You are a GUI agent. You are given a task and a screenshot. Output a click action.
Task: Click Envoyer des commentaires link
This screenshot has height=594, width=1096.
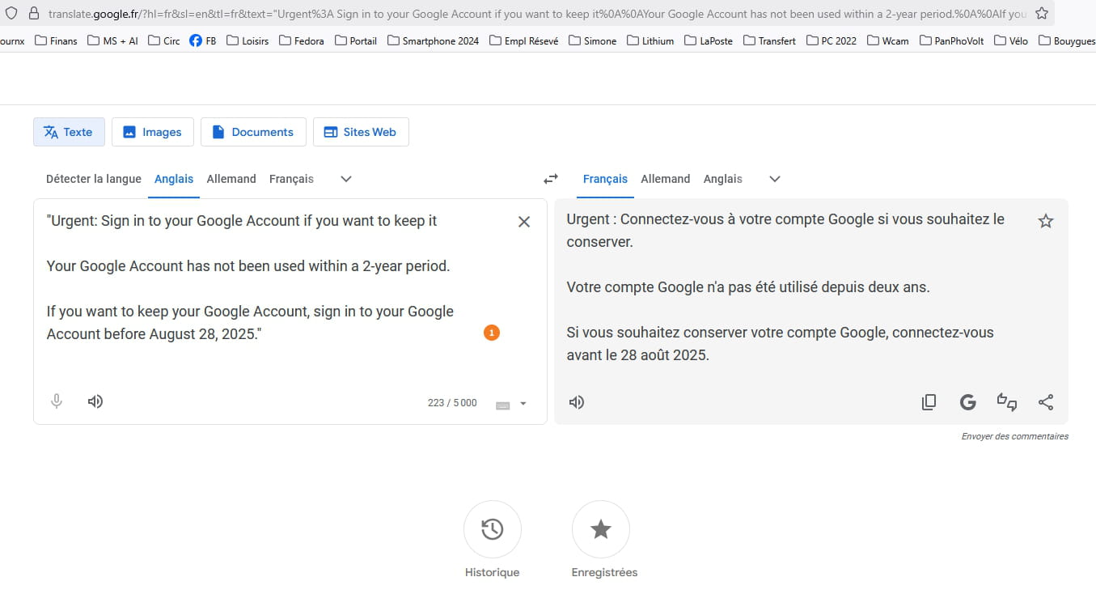(1015, 436)
